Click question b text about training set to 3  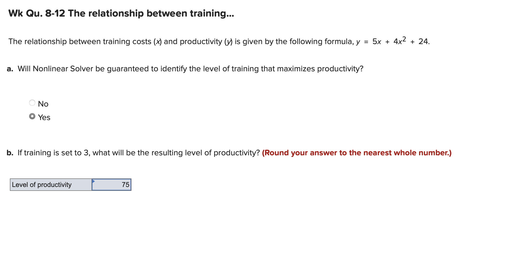(139, 153)
